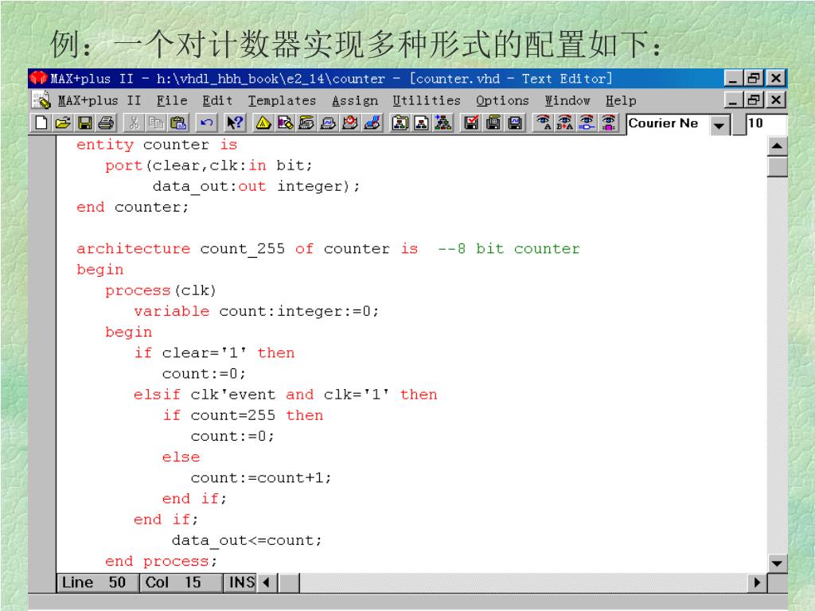The width and height of the screenshot is (815, 611).
Task: Activate context help arrow-question icon
Action: pyautogui.click(x=235, y=123)
